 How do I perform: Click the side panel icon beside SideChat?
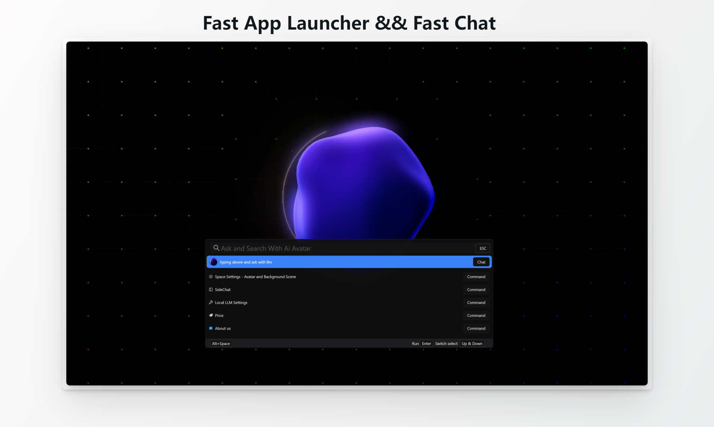pyautogui.click(x=211, y=290)
